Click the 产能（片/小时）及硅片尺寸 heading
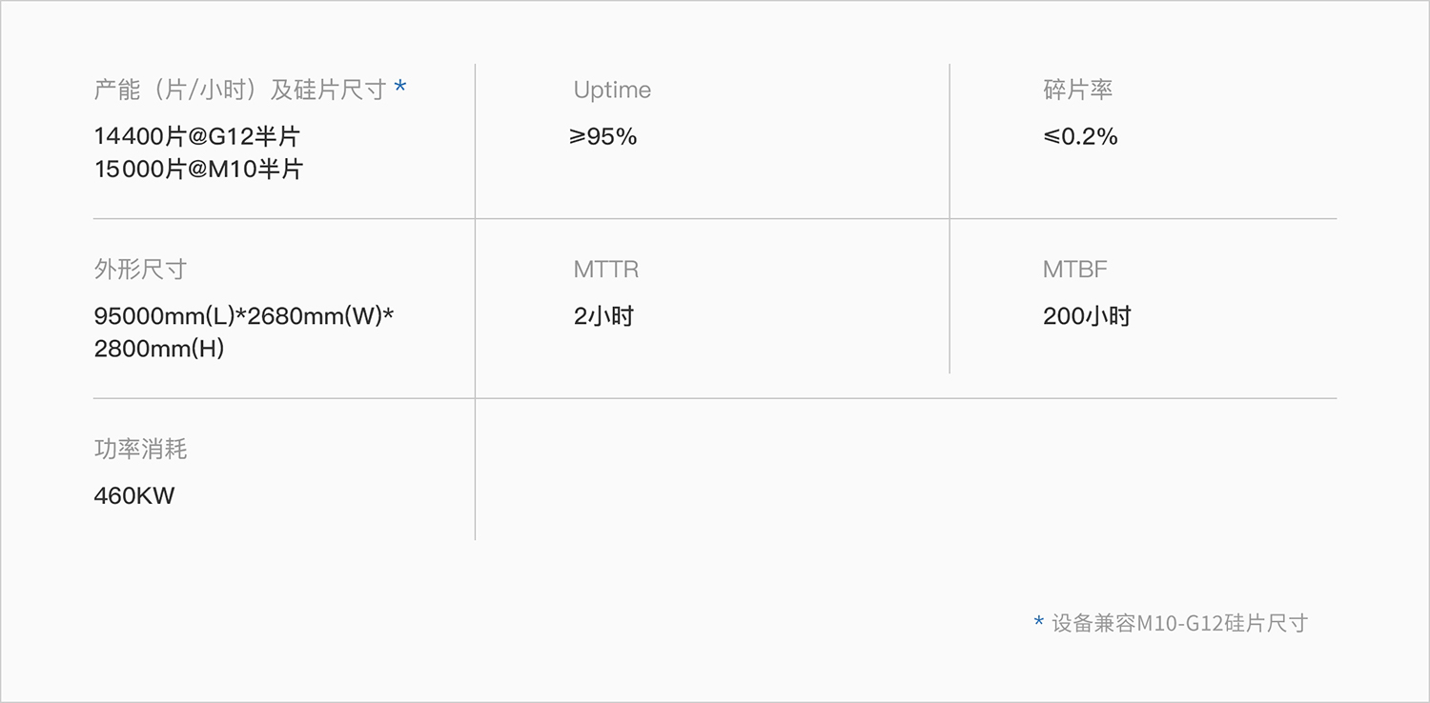The image size is (1430, 703). tap(239, 90)
